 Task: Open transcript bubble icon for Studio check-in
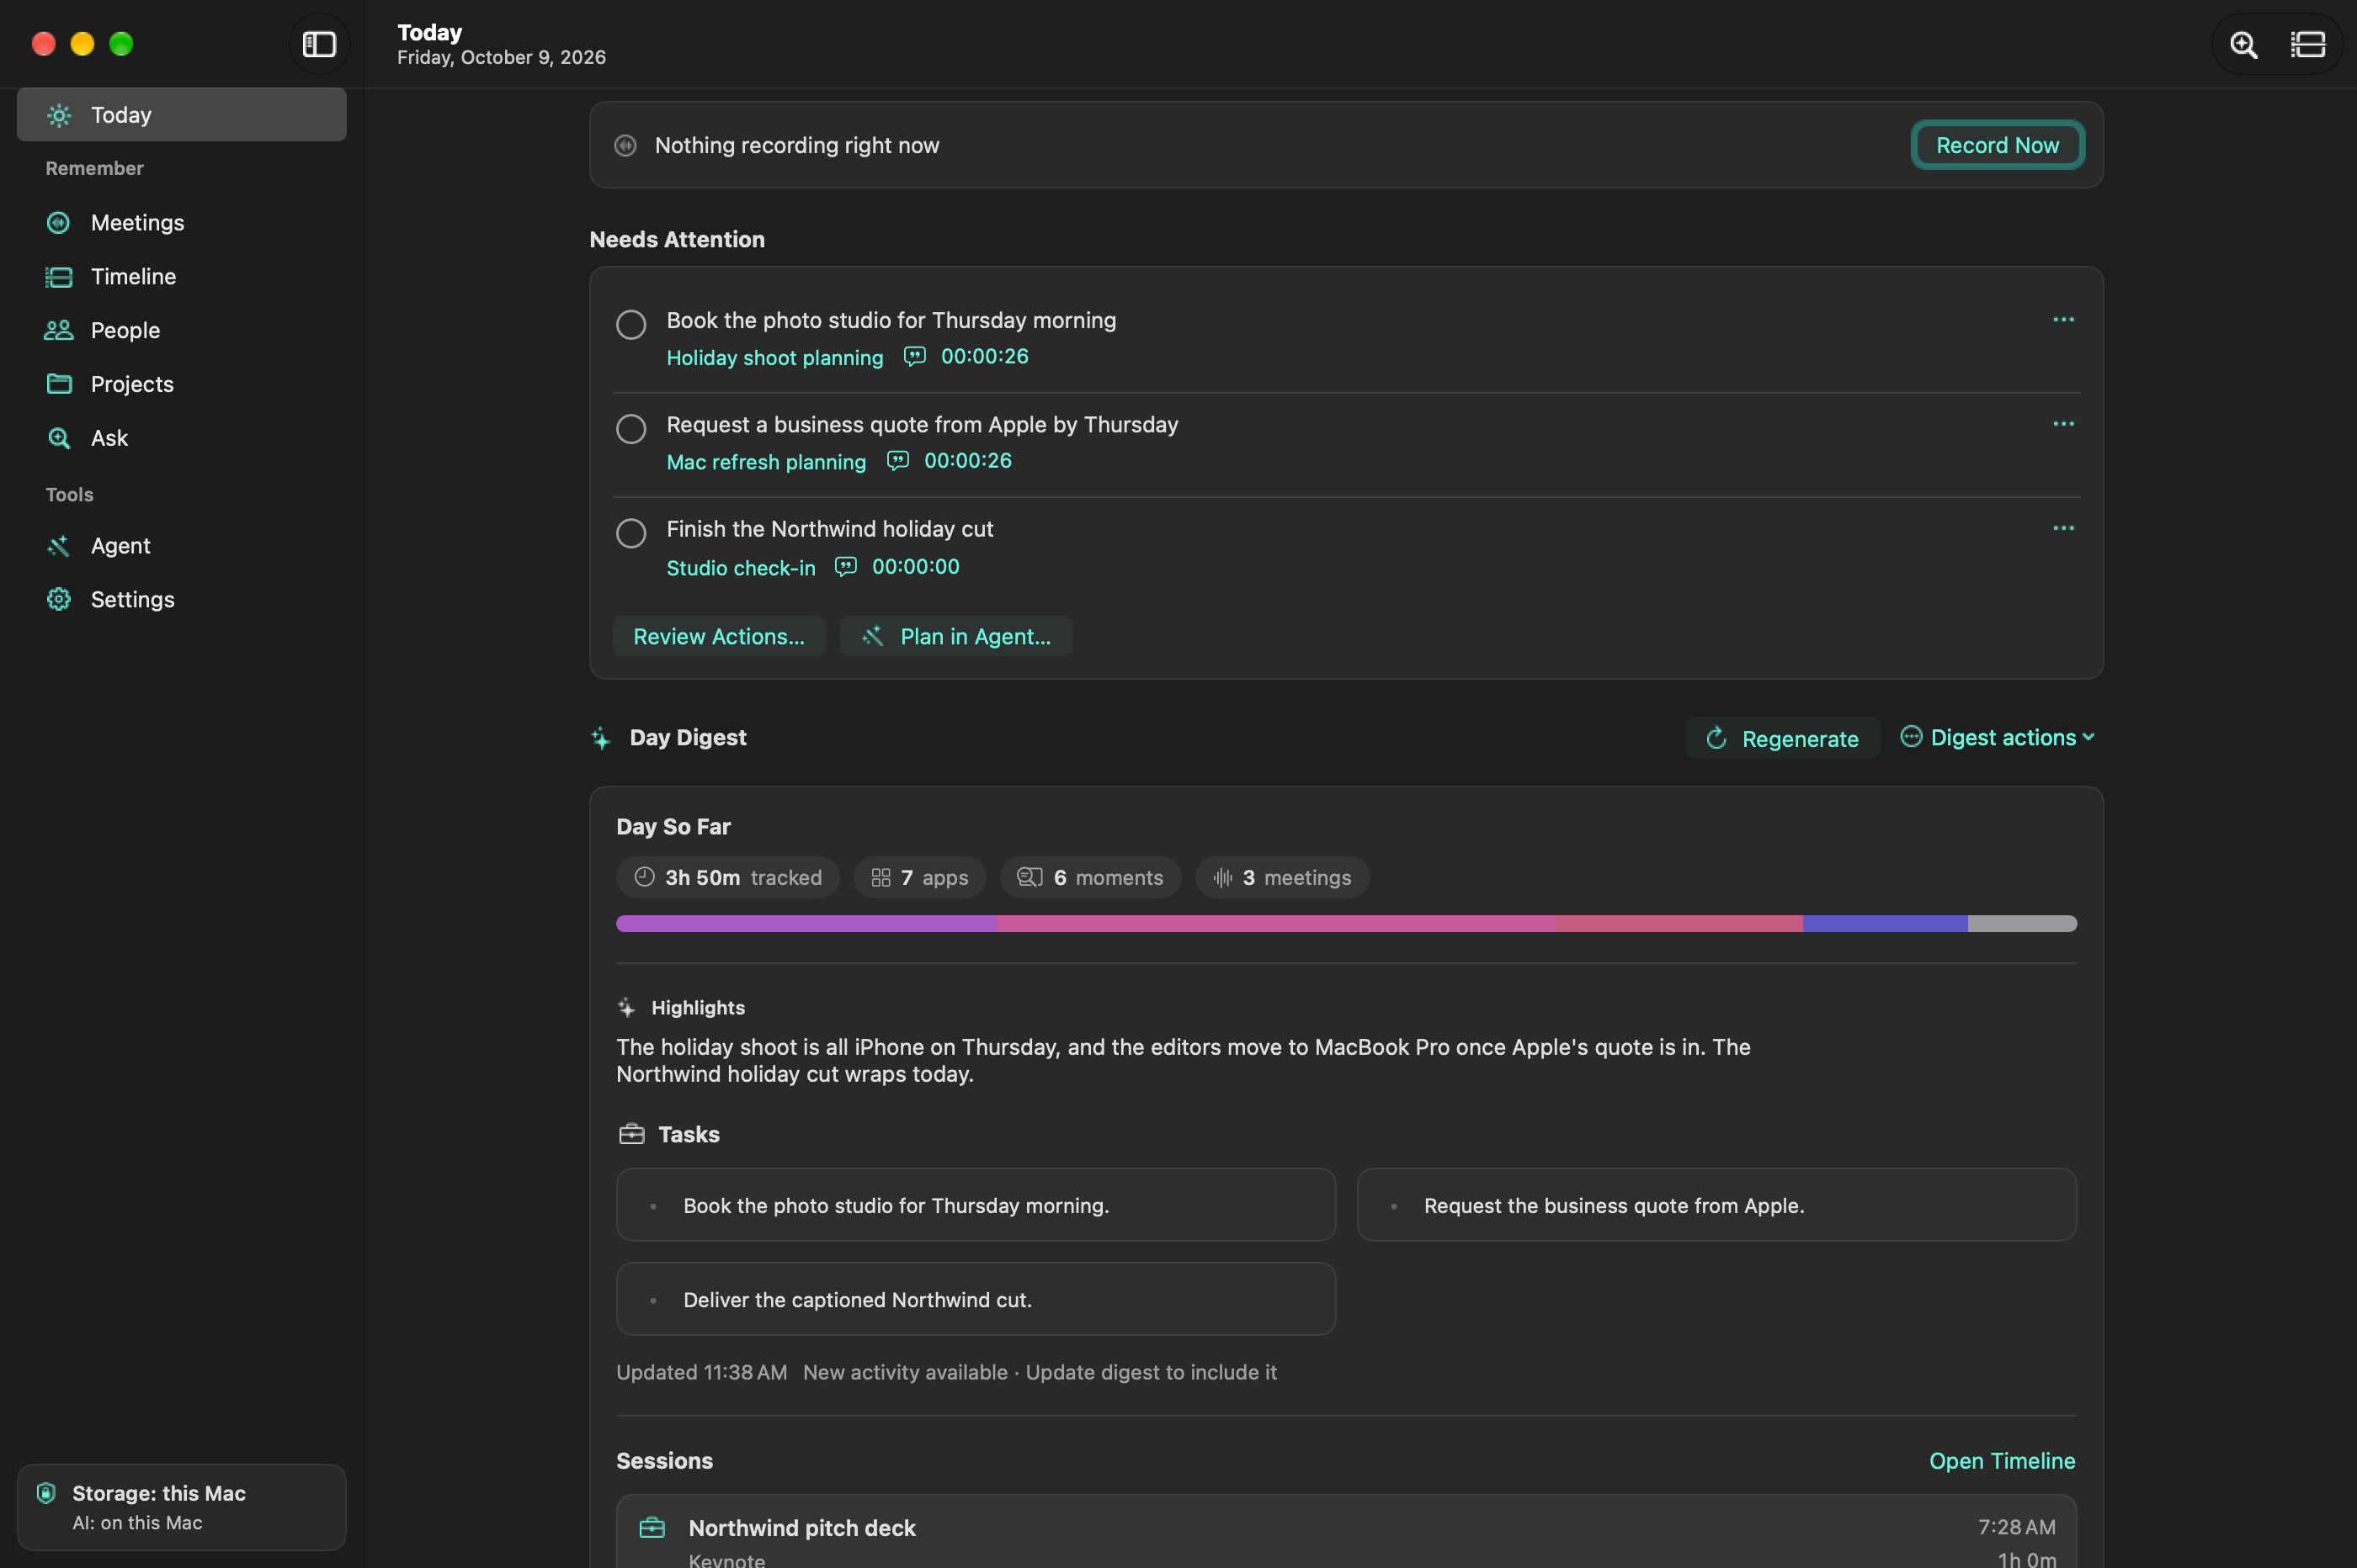(845, 567)
